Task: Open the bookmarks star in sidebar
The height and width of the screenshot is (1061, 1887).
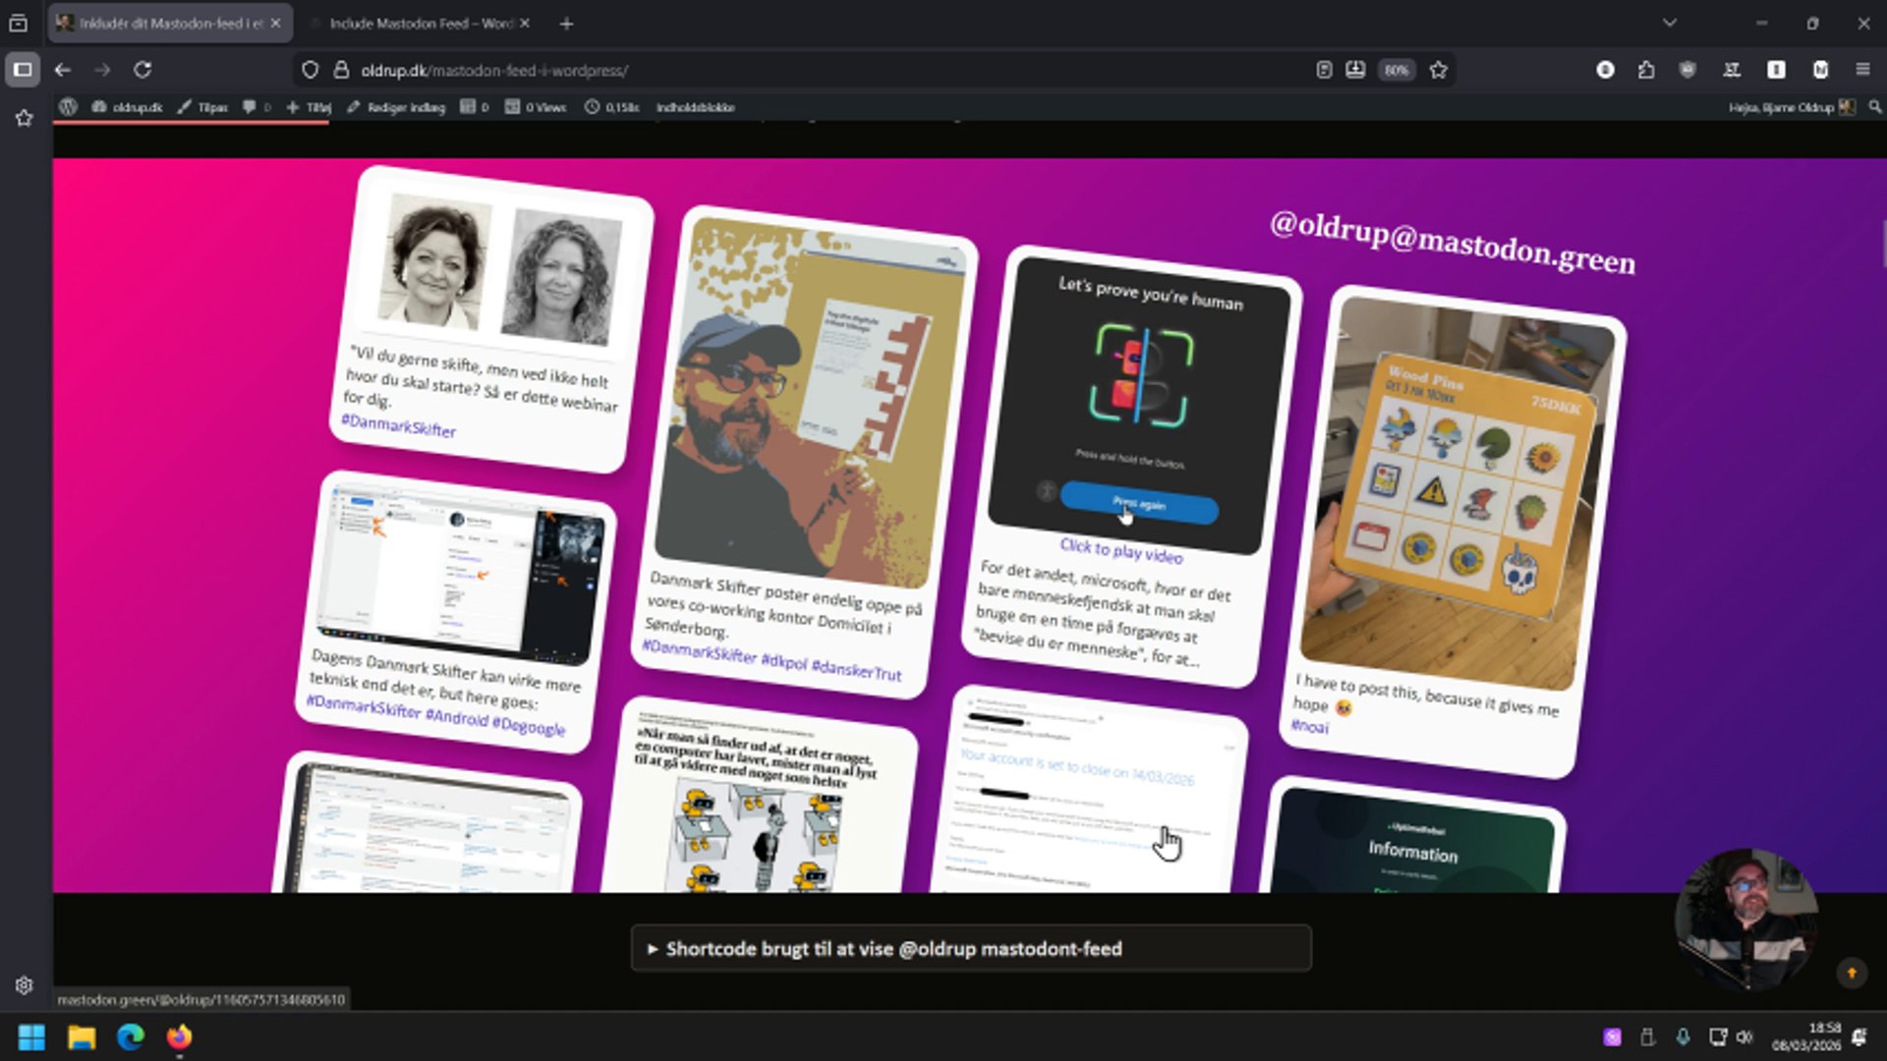Action: tap(25, 118)
